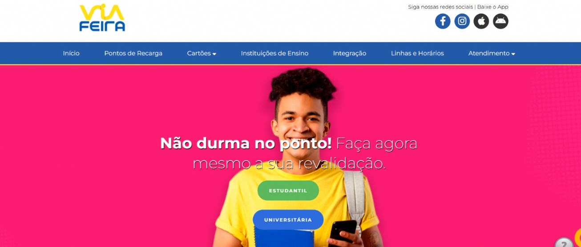Download the app via Android icon

pyautogui.click(x=500, y=21)
